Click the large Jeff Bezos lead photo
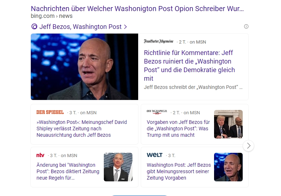 tap(84, 67)
